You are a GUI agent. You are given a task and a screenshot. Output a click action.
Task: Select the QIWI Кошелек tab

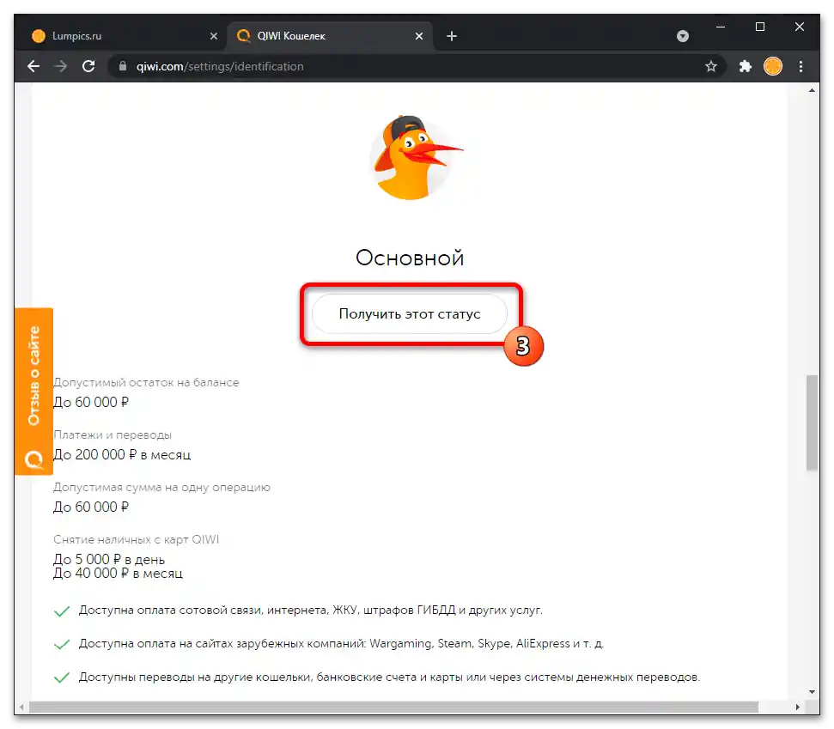coord(330,36)
